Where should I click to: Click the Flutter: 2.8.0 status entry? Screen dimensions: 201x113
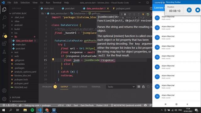(102, 105)
